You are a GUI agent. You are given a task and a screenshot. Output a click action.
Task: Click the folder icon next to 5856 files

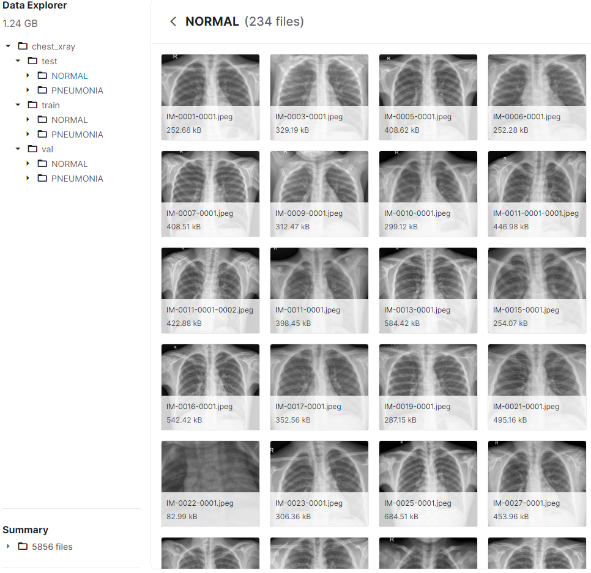(23, 546)
